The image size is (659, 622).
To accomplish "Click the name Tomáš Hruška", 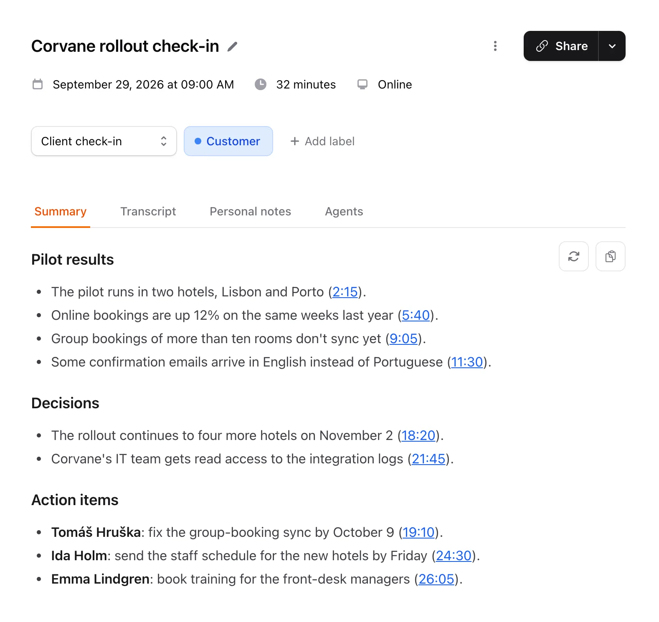I will pyautogui.click(x=96, y=532).
